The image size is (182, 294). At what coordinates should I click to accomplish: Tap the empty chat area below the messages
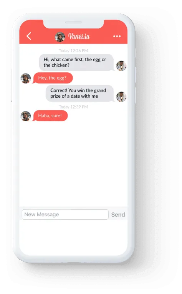[x=73, y=163]
